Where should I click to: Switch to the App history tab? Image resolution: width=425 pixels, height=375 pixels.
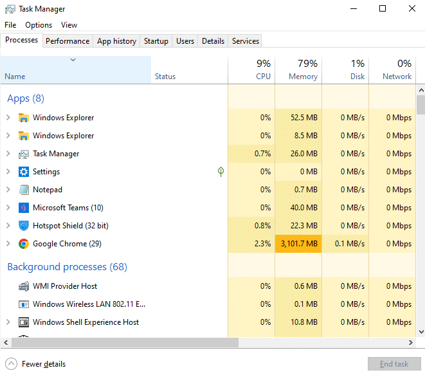coord(116,41)
